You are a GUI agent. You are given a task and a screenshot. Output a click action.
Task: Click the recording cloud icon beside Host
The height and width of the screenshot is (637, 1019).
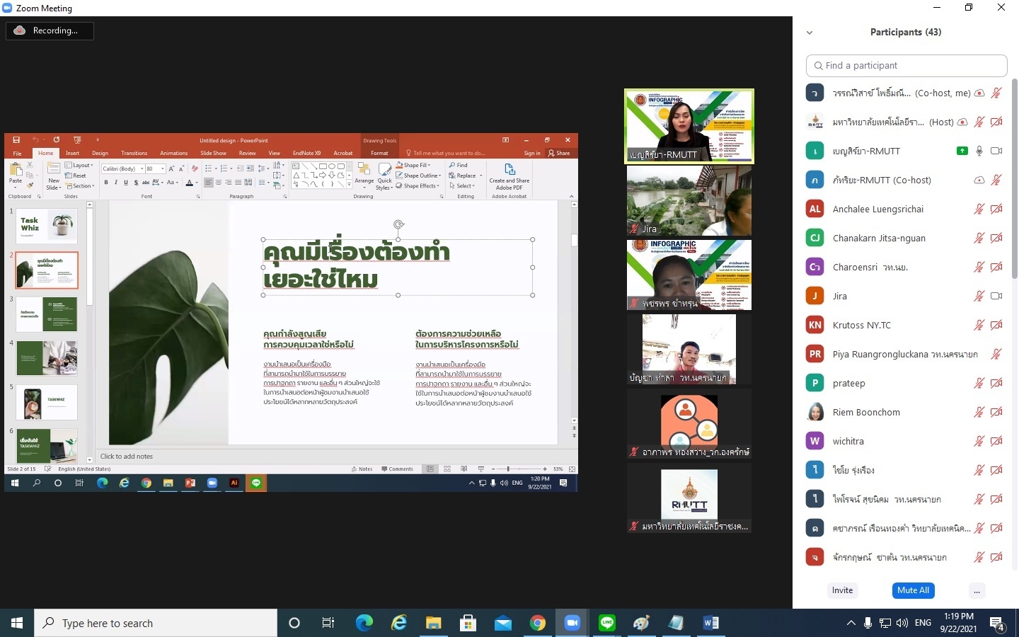point(962,122)
